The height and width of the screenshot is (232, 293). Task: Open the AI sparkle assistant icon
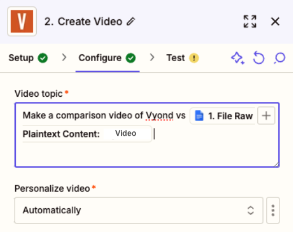point(238,58)
